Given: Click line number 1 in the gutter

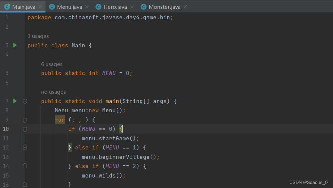Looking at the screenshot, I should coord(7,18).
